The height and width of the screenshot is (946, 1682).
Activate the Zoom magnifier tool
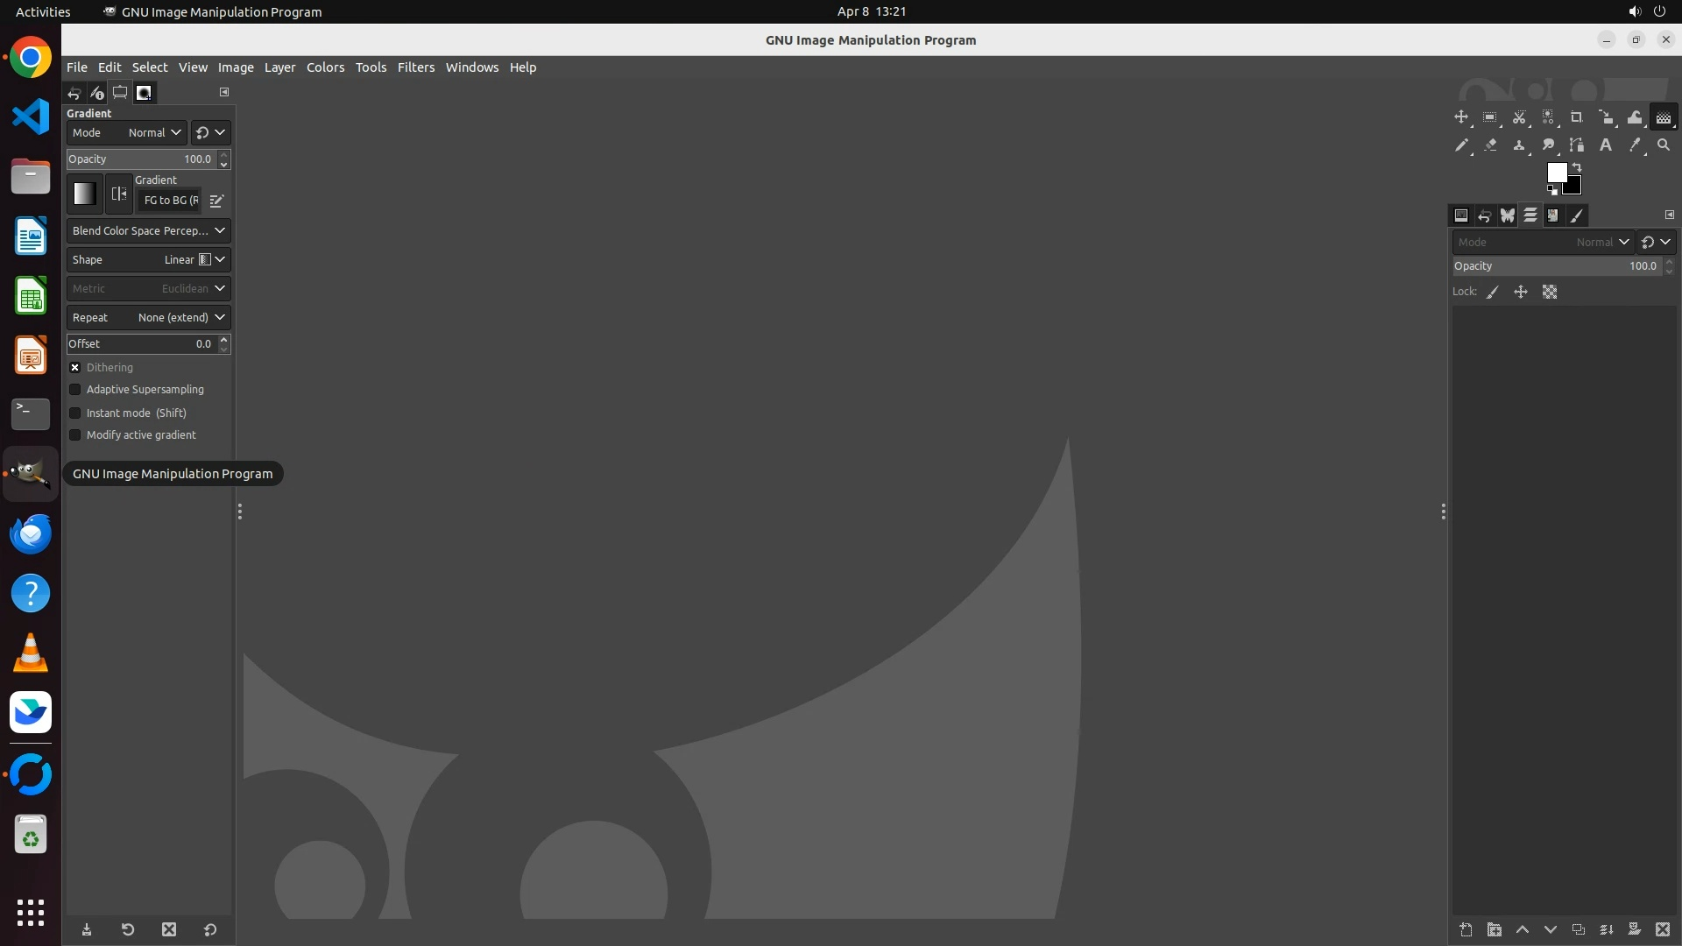1664,145
